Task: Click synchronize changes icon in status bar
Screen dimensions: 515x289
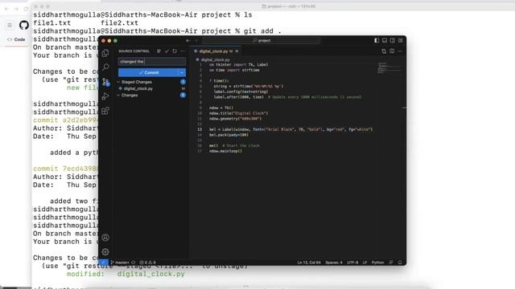Action: 134,263
